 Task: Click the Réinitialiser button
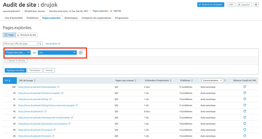[35, 70]
